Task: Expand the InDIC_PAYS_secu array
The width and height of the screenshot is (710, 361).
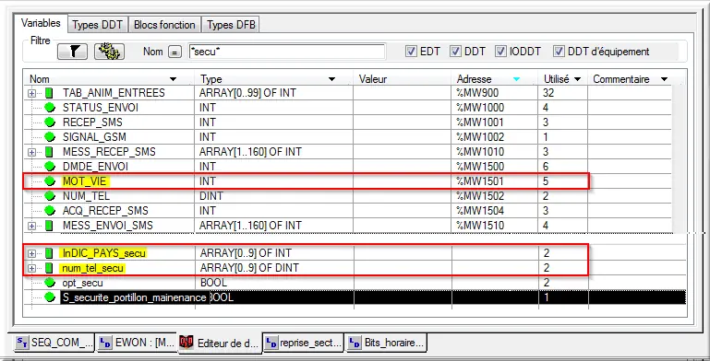Action: [32, 253]
